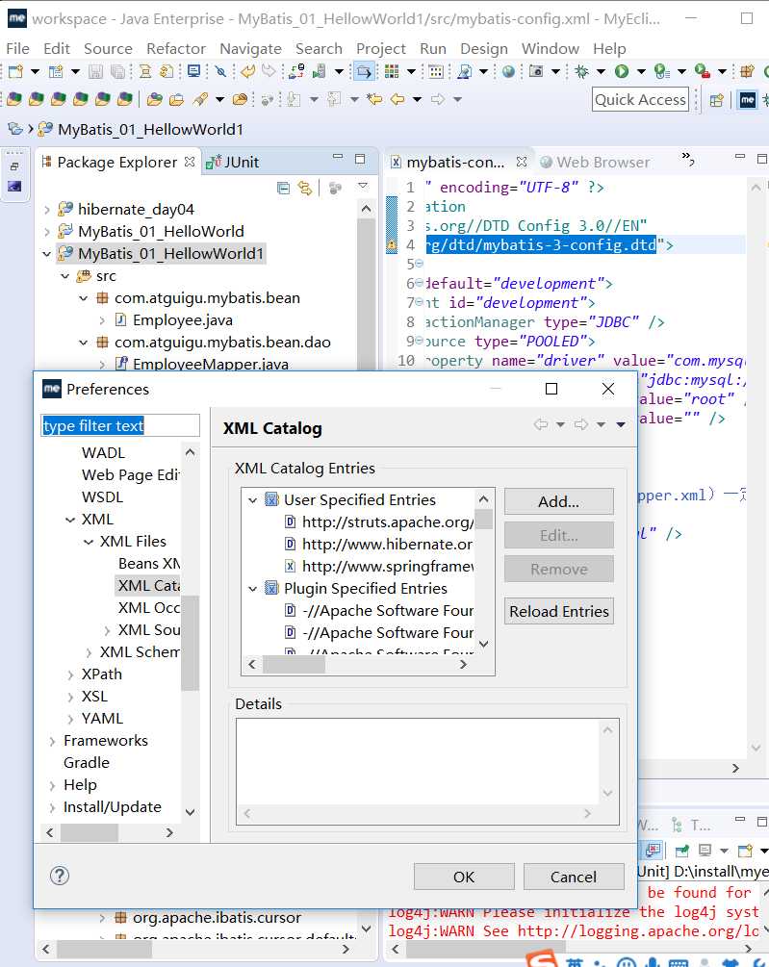The image size is (769, 967).
Task: Expand the hibernate_day04 project
Action: (47, 211)
